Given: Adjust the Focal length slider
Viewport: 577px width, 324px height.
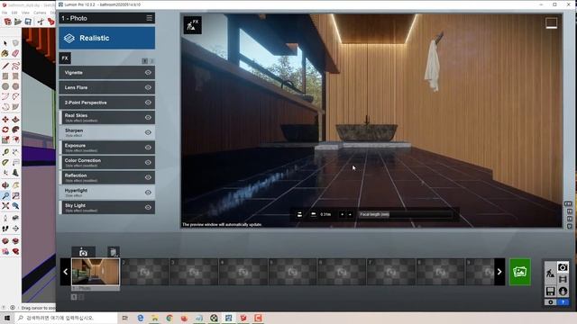Looking at the screenshot, I should pyautogui.click(x=405, y=214).
